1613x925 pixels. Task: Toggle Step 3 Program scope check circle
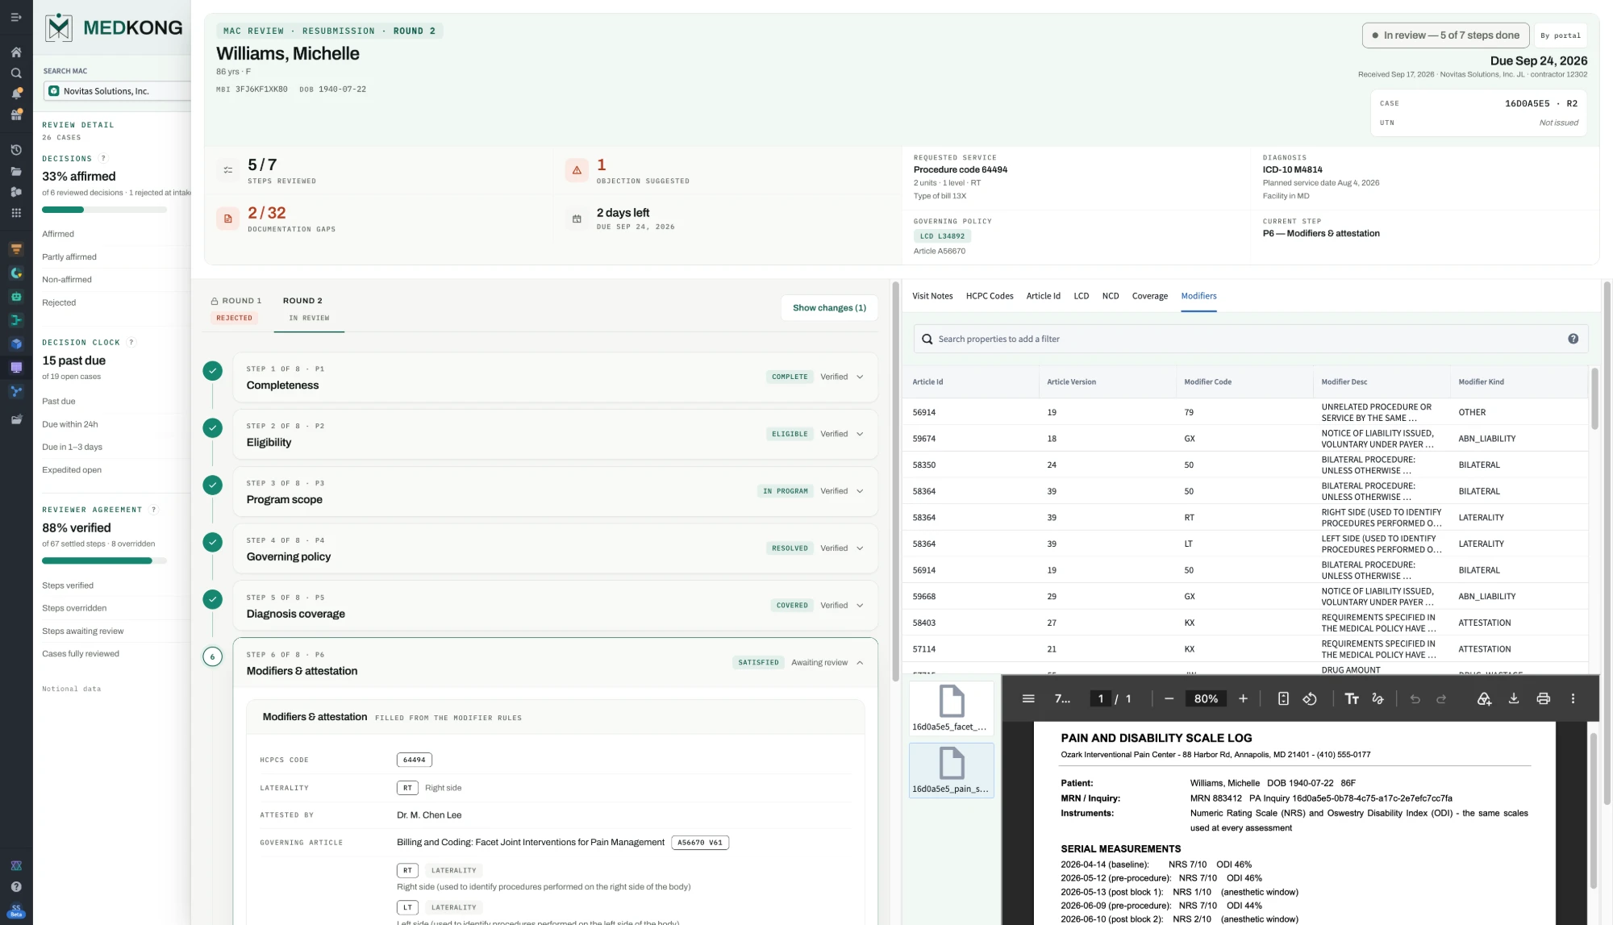(x=212, y=485)
